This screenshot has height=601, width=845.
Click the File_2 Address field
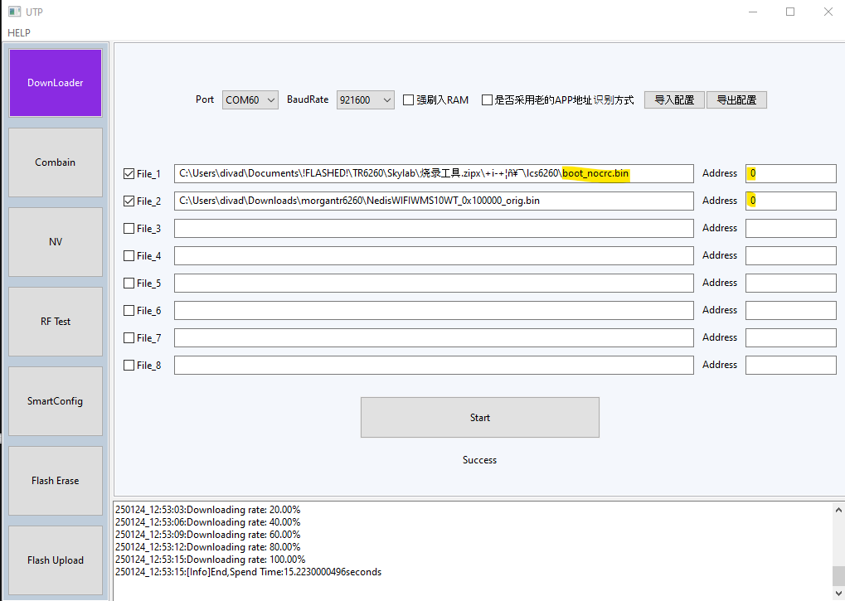790,201
